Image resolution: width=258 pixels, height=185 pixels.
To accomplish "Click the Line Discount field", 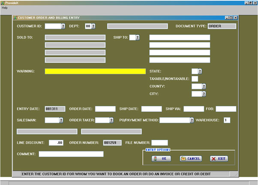I will point(56,143).
